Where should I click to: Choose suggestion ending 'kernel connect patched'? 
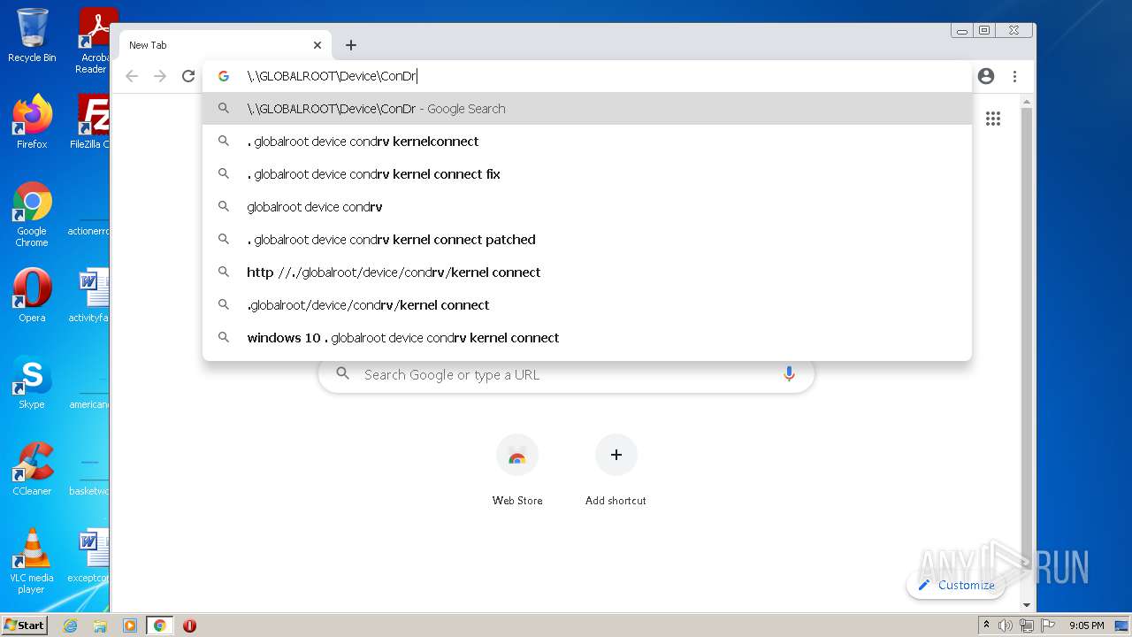click(x=587, y=240)
